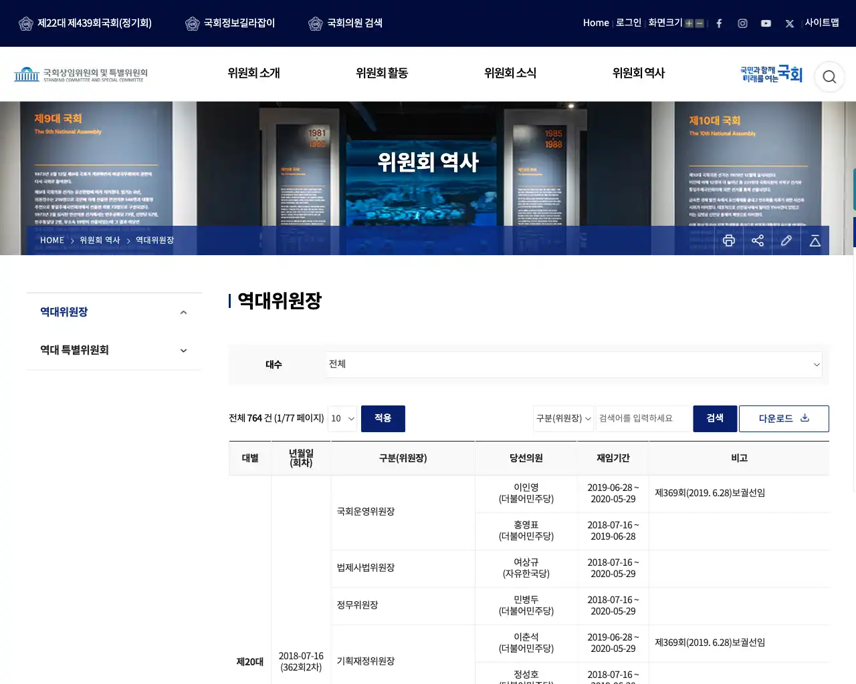Open the 위원회 소개 menu

tap(253, 73)
